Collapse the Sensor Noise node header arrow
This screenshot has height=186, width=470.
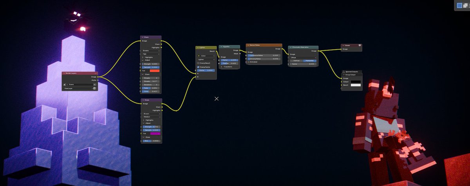248,45
